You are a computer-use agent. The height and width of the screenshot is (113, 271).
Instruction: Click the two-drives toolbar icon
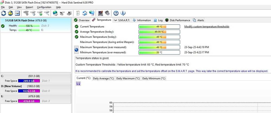62,13
